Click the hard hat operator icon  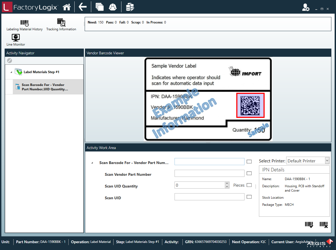click(x=112, y=7)
